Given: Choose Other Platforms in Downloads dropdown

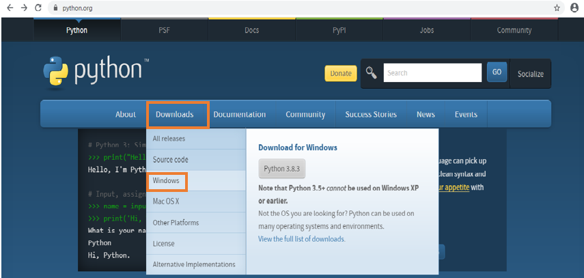Looking at the screenshot, I should pyautogui.click(x=196, y=223).
